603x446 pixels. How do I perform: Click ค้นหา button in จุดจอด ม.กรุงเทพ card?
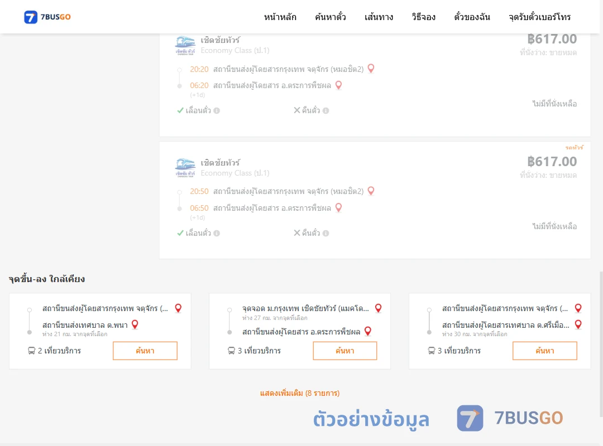pos(345,351)
